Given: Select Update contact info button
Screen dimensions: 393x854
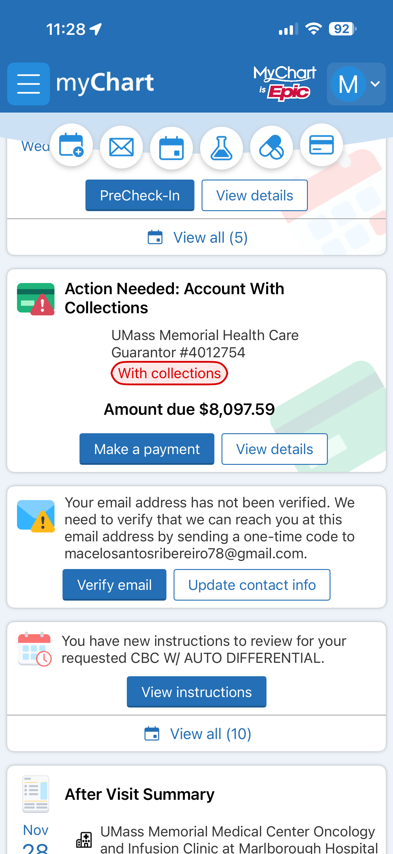Looking at the screenshot, I should click(252, 585).
